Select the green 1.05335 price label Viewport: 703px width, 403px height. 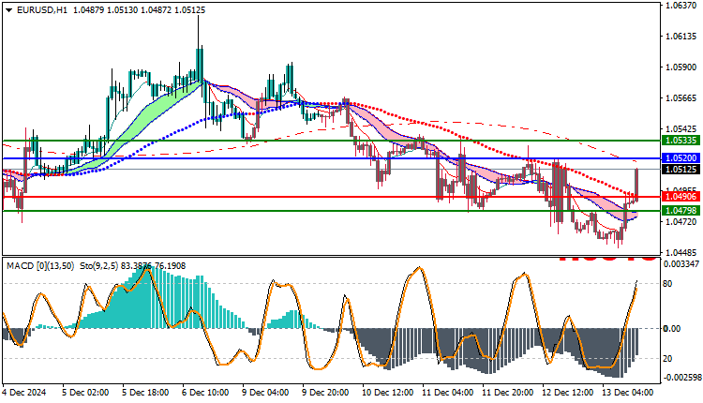click(x=681, y=141)
